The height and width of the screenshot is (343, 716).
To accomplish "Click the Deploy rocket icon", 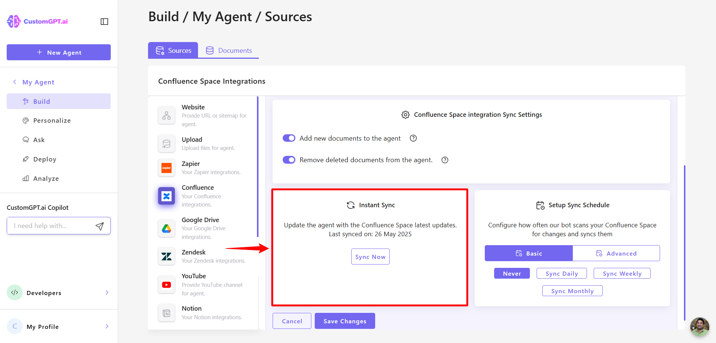I will pos(26,159).
